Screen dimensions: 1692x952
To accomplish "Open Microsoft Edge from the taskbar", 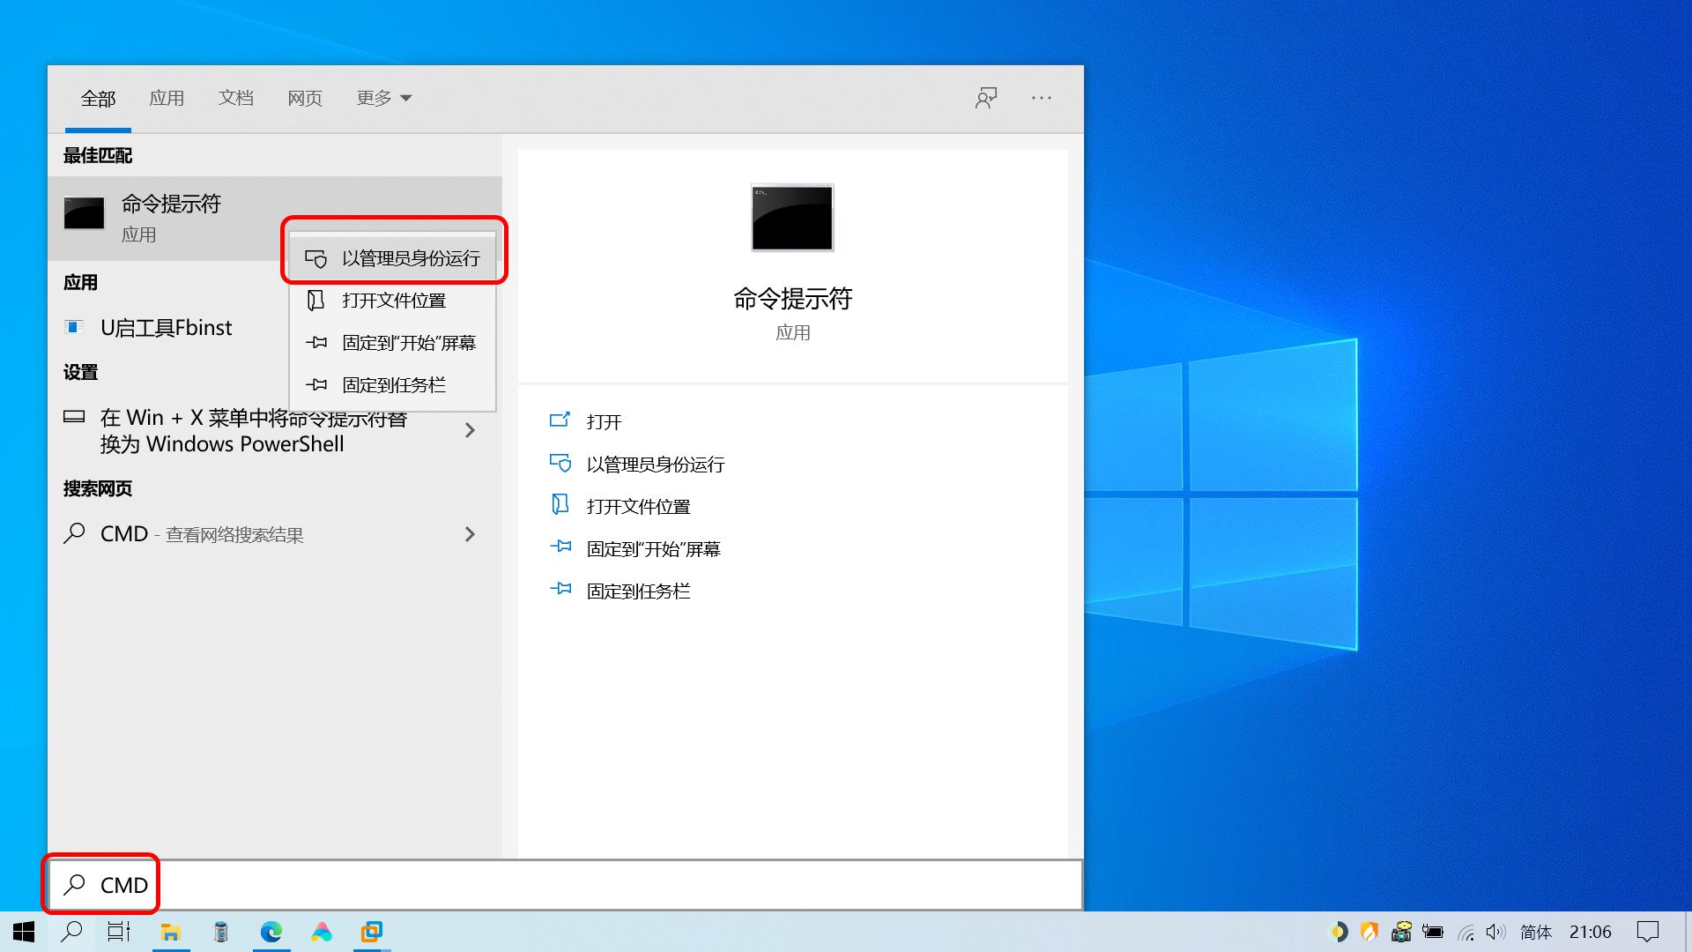I will click(x=271, y=932).
